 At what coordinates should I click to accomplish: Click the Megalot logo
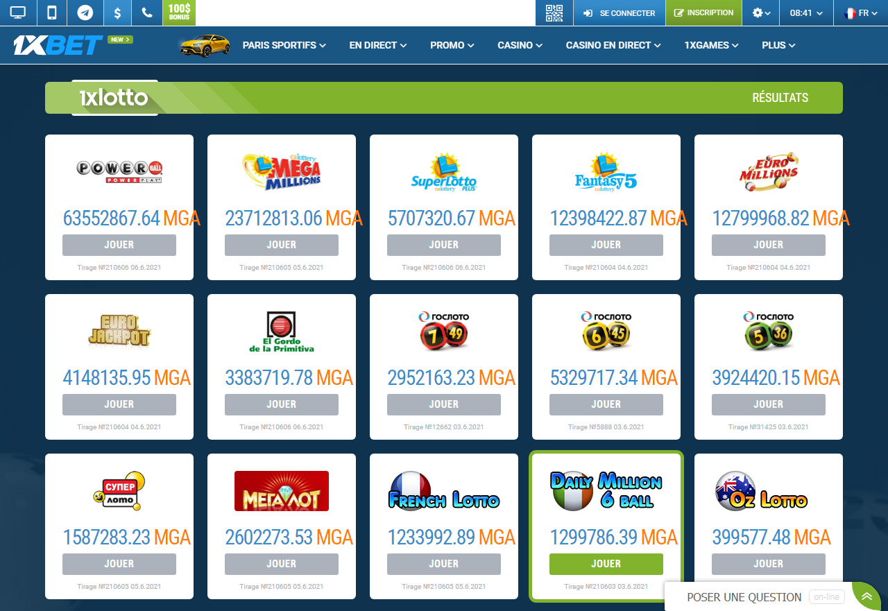[282, 491]
